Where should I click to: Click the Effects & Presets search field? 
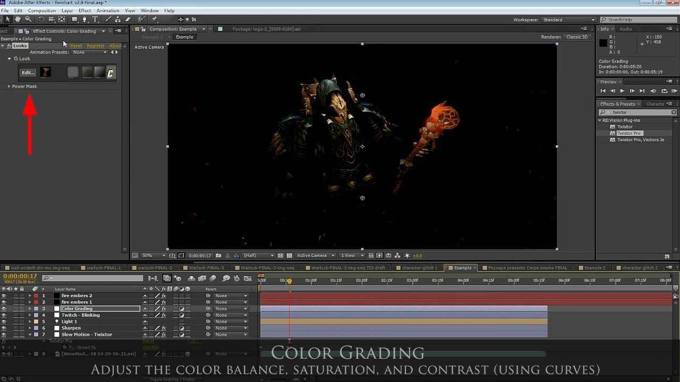coord(637,112)
